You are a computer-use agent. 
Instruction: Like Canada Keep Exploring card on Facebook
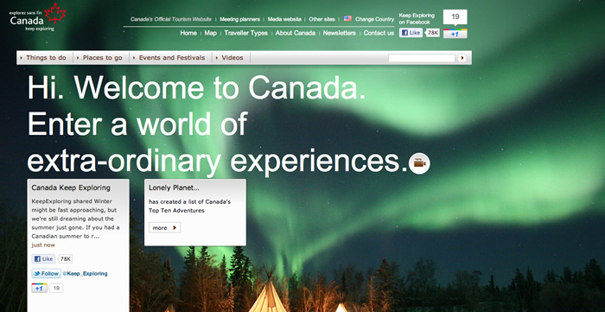(43, 258)
